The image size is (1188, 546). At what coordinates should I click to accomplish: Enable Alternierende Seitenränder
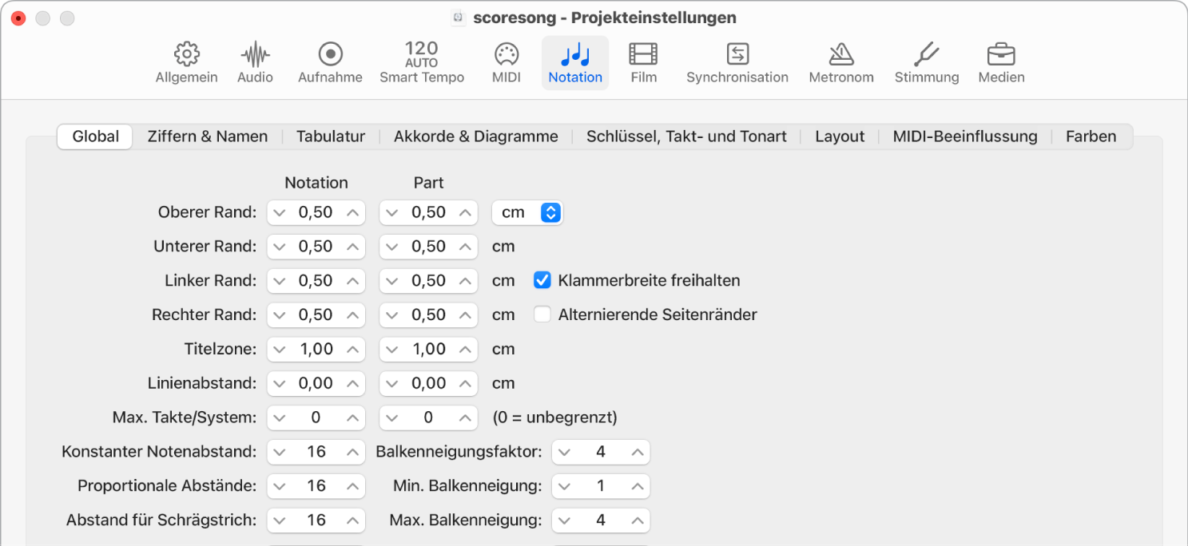(542, 314)
